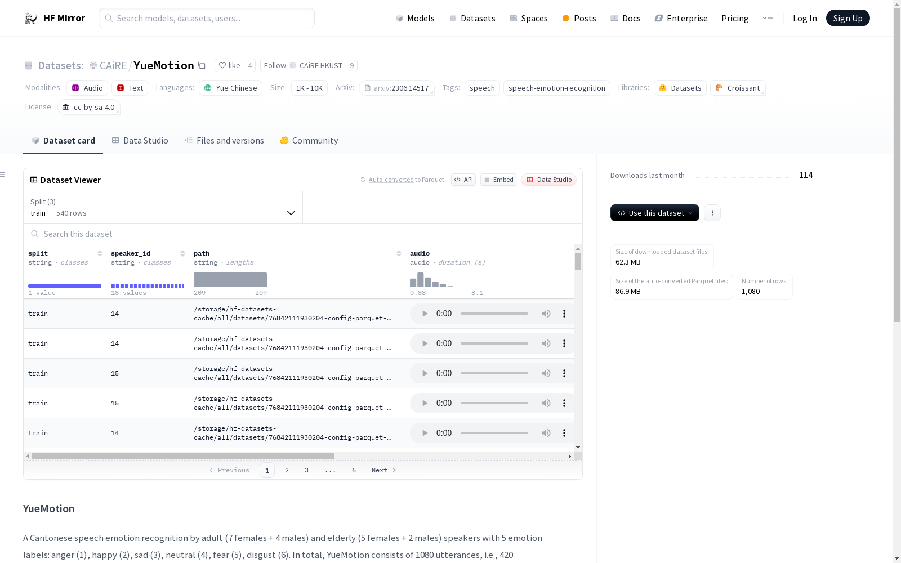Switch to the Dataset card tab
901x563 pixels.
click(x=63, y=141)
